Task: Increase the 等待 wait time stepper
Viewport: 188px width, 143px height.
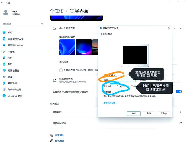Action: (120, 85)
